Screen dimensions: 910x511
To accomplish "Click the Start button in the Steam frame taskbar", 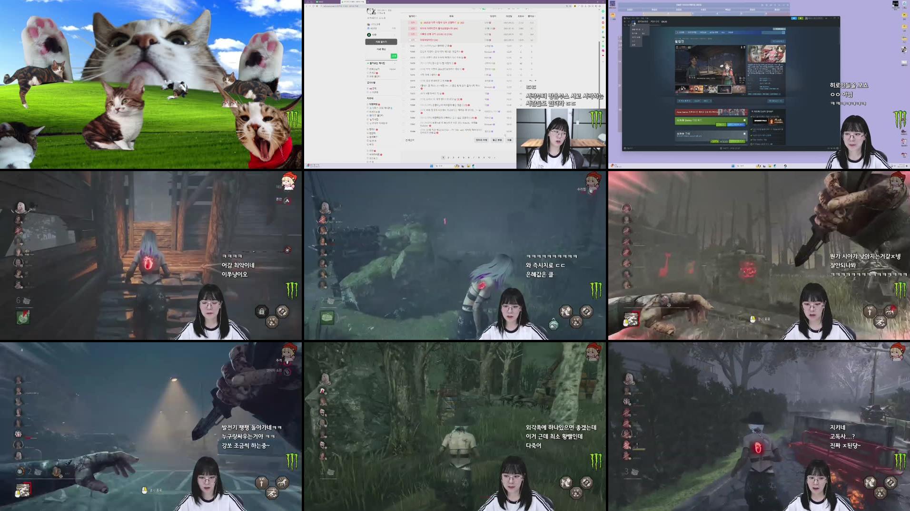I will [733, 166].
